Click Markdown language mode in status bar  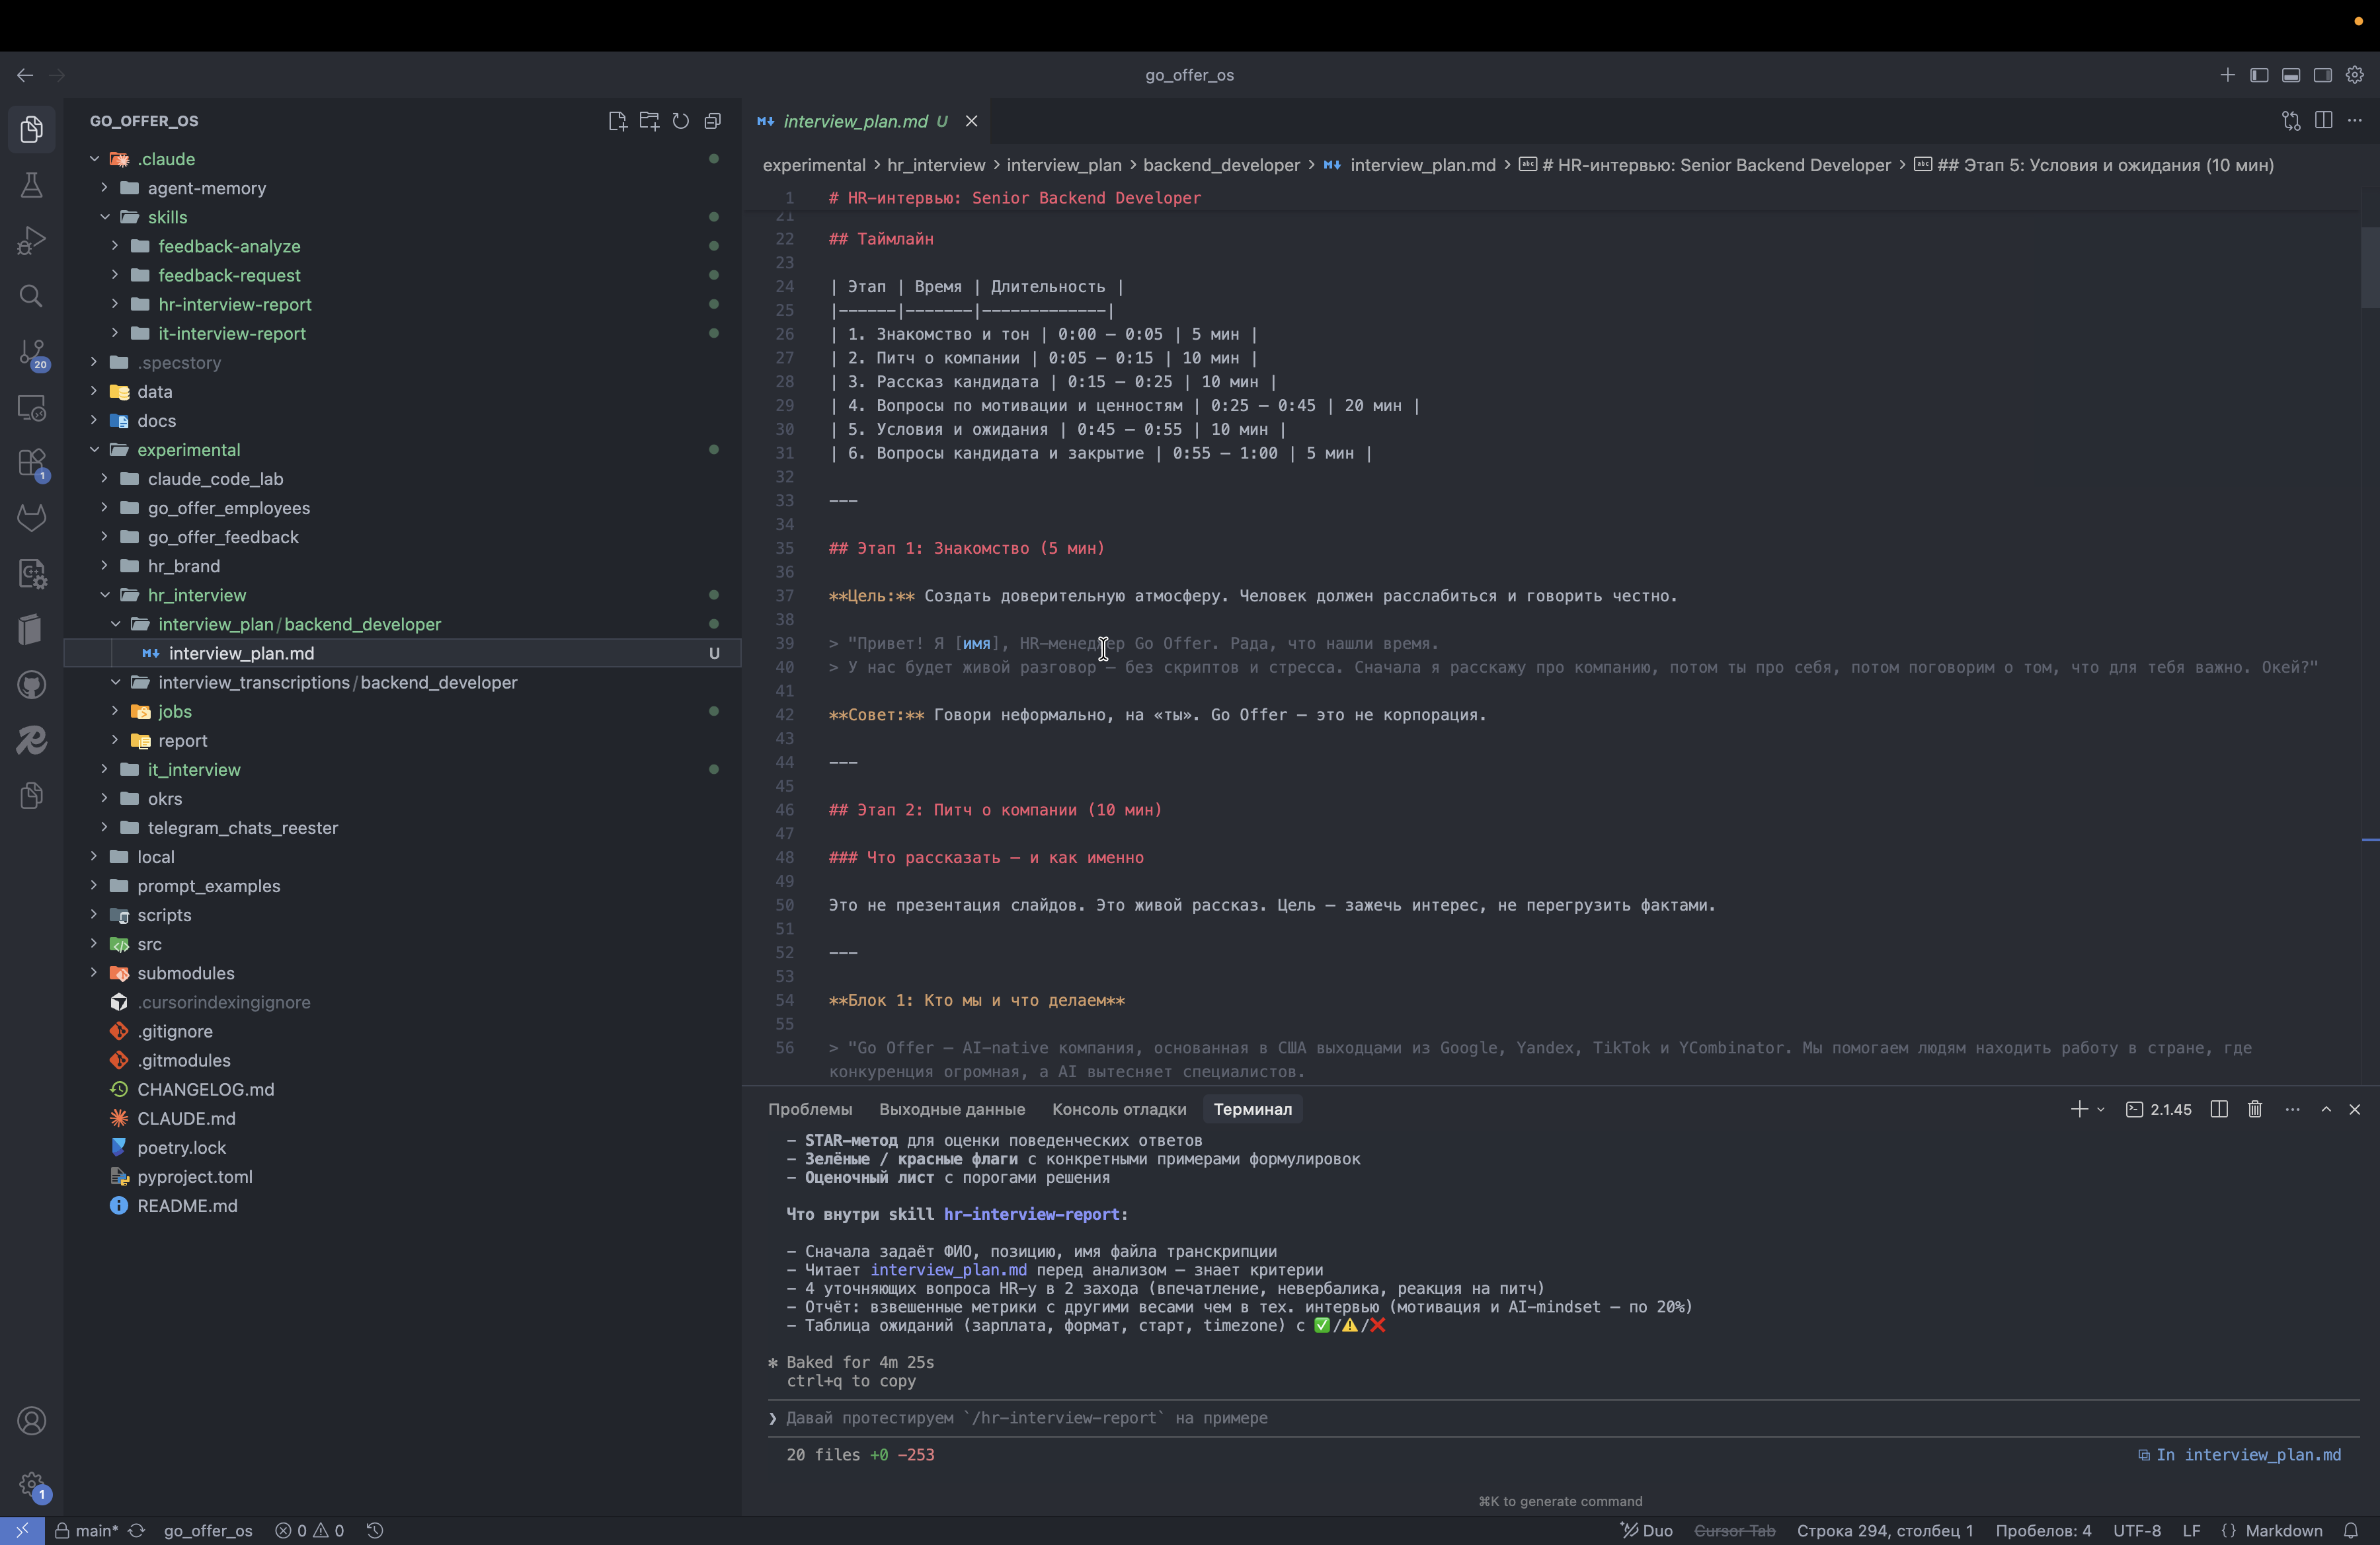tap(2283, 1530)
